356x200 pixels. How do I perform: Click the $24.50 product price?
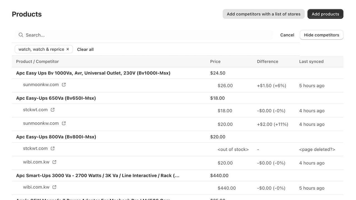click(218, 73)
